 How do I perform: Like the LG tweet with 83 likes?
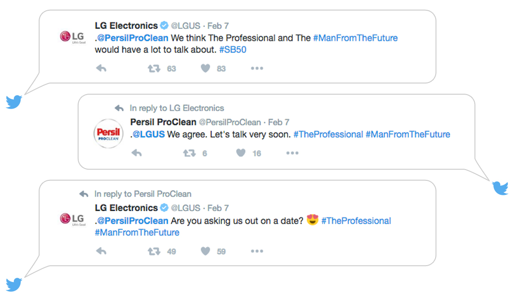tap(205, 69)
